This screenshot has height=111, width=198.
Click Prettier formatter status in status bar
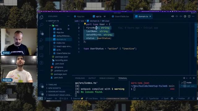coord(180,99)
